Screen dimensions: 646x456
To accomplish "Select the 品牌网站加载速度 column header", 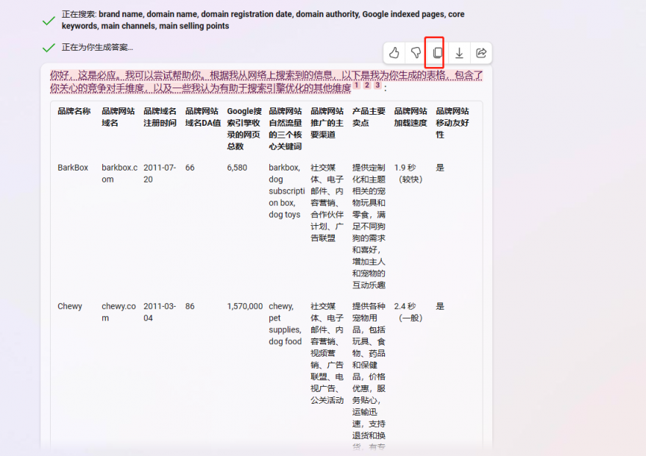I will [411, 117].
